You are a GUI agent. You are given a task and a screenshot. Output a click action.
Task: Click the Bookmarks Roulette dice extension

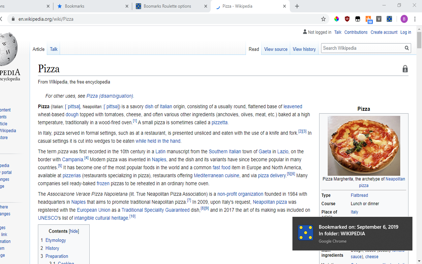(389, 19)
